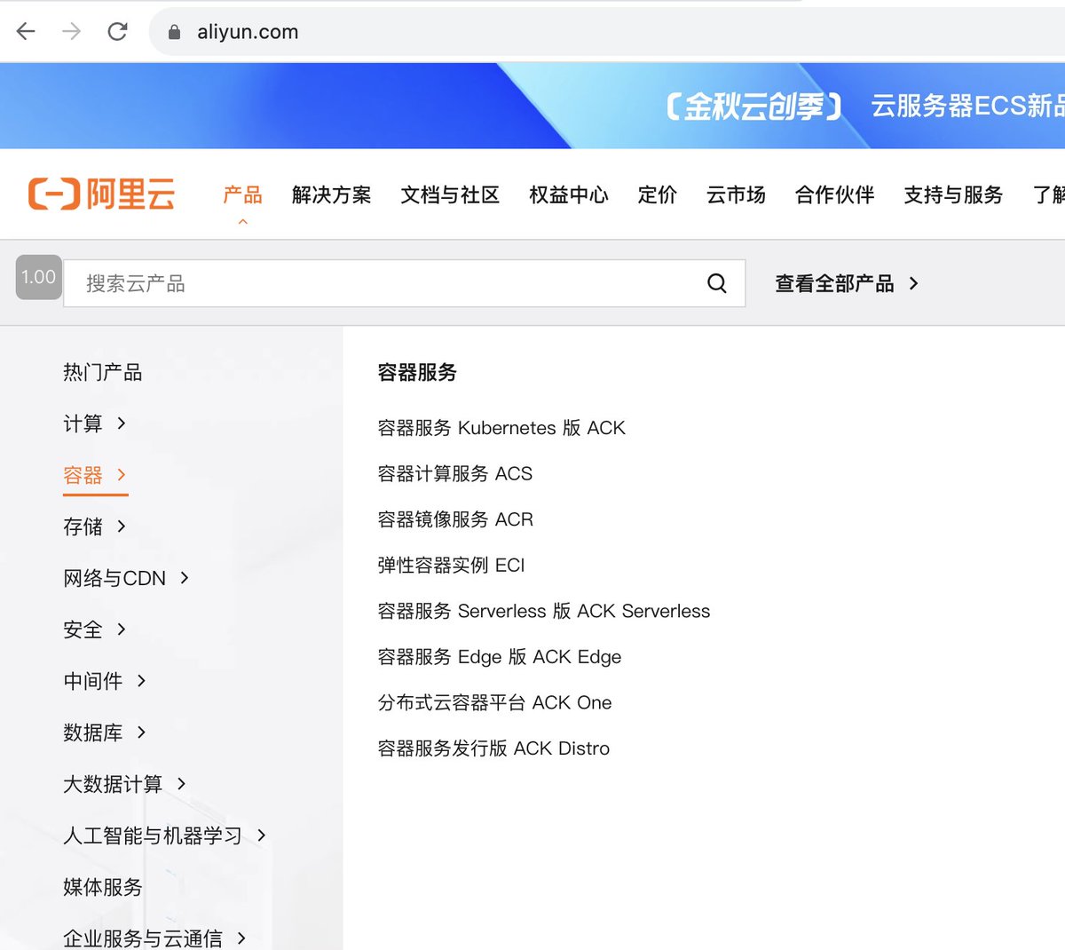Open the 产品 menu
1065x950 pixels.
click(241, 195)
